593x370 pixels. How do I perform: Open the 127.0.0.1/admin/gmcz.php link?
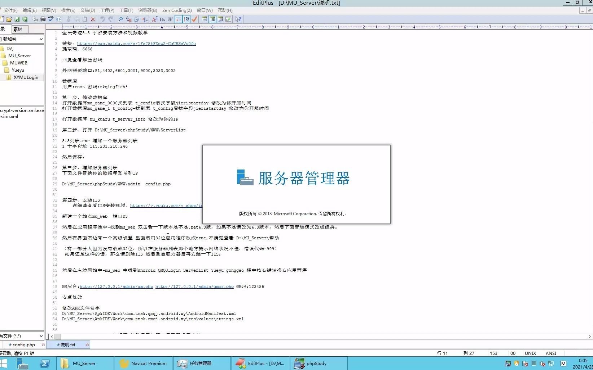(x=194, y=286)
